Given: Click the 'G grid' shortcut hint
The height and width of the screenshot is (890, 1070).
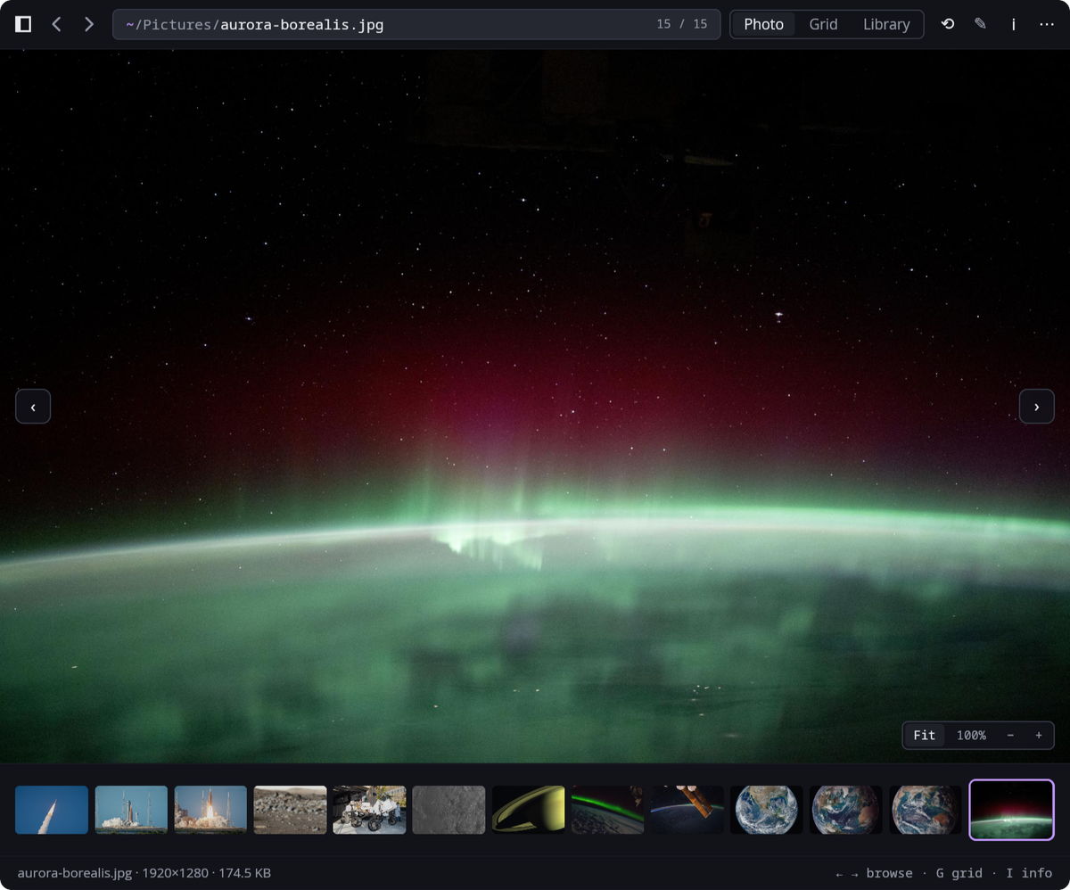Looking at the screenshot, I should (x=959, y=873).
